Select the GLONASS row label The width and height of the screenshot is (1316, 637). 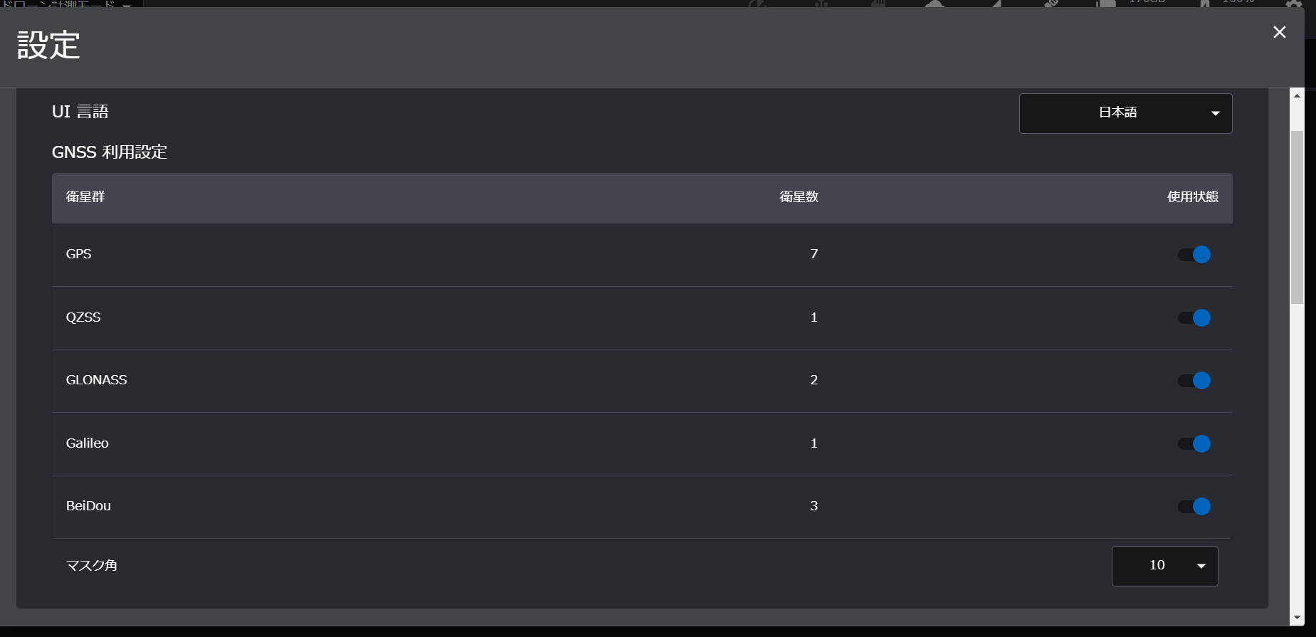(96, 380)
